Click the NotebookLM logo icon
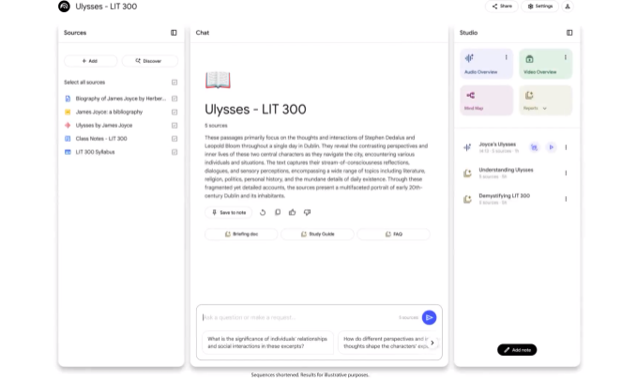The image size is (637, 381). click(x=64, y=7)
